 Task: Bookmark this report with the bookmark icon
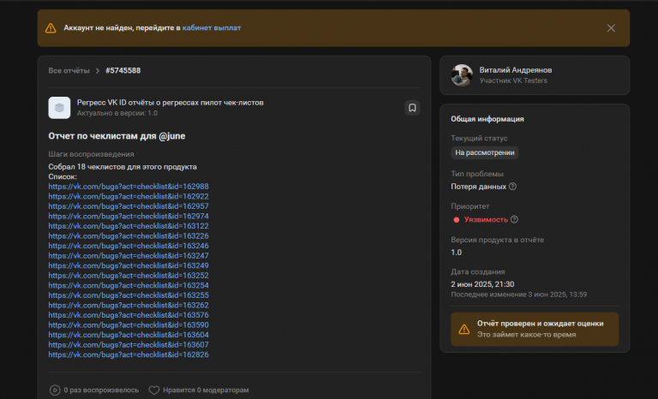(412, 108)
